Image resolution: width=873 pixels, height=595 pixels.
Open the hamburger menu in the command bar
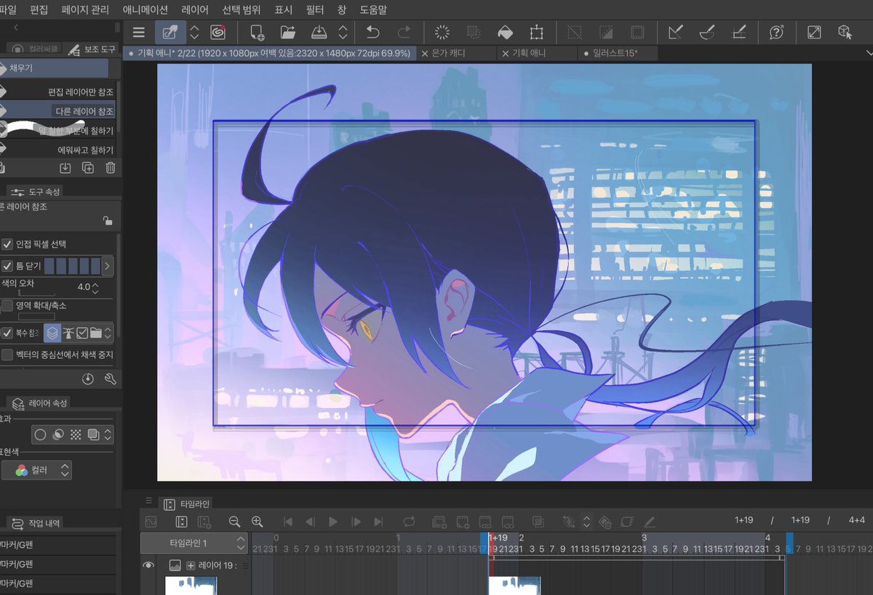[x=138, y=33]
